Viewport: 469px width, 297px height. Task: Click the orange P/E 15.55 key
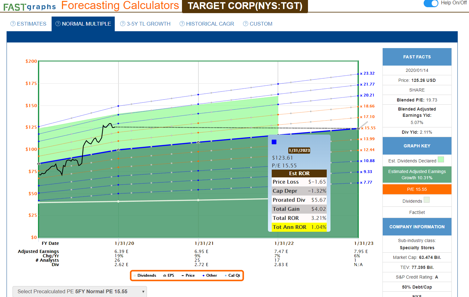point(417,189)
